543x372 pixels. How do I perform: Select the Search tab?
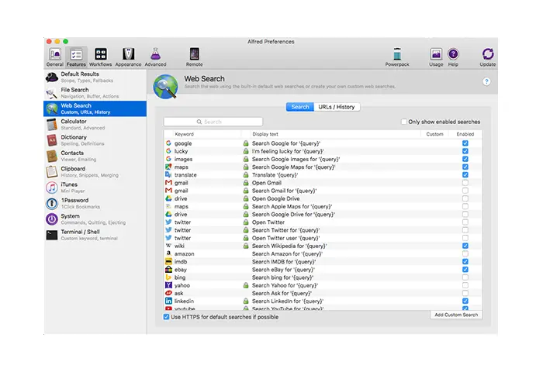coord(299,107)
